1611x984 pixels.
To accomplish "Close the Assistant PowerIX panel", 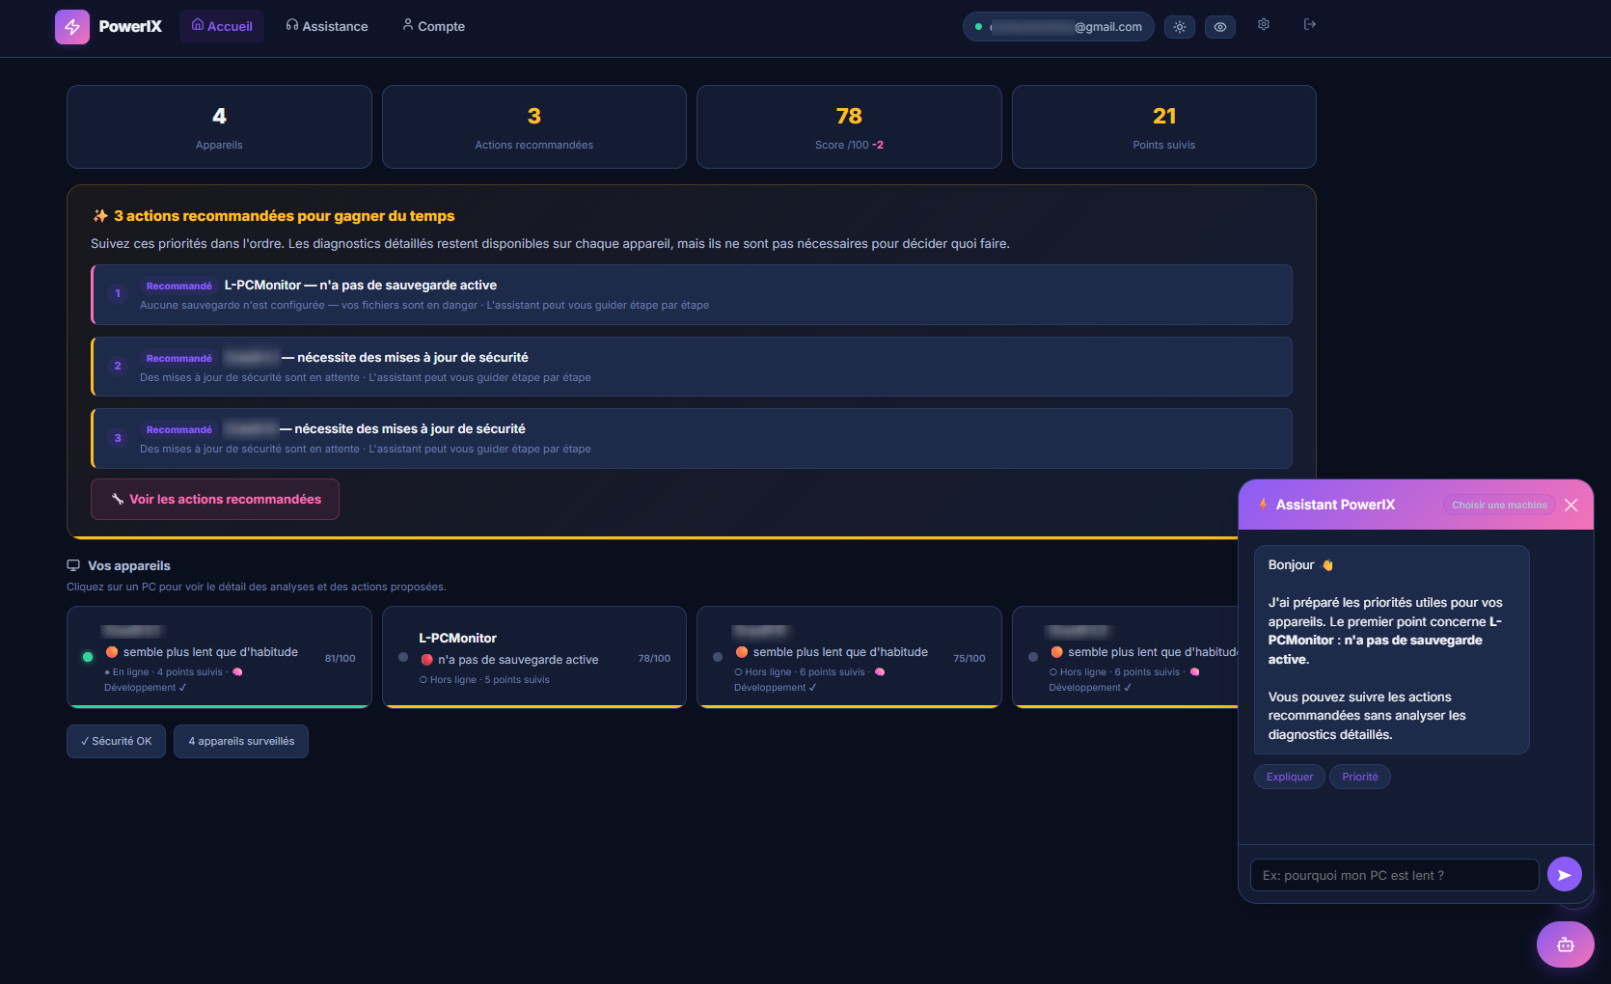I will click(x=1571, y=505).
